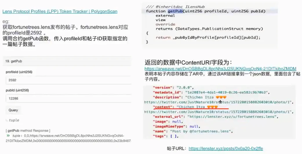Screen dimensions: 302x154
Task: Click the '/// @inheritdoc ILensHub' comment line
Action: (175, 7)
